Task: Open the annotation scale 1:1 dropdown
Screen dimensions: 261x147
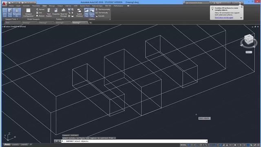Action: coord(231,145)
